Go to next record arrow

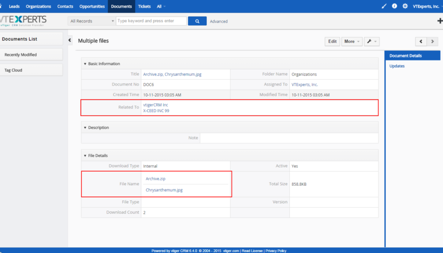(432, 42)
